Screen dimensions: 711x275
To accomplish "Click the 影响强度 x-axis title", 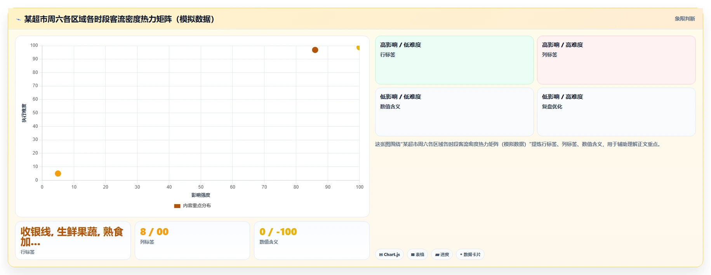I will (201, 195).
